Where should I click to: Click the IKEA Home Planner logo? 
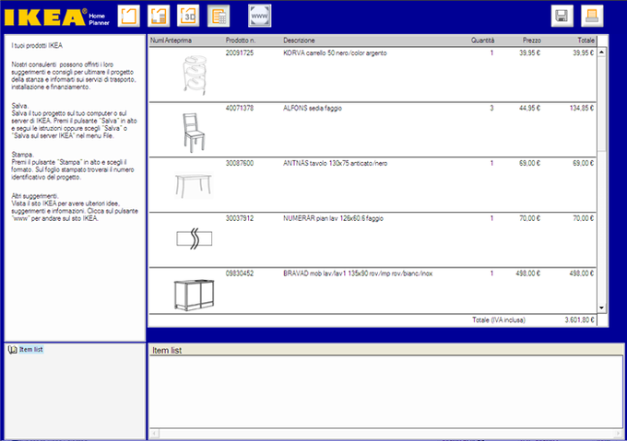coord(57,17)
